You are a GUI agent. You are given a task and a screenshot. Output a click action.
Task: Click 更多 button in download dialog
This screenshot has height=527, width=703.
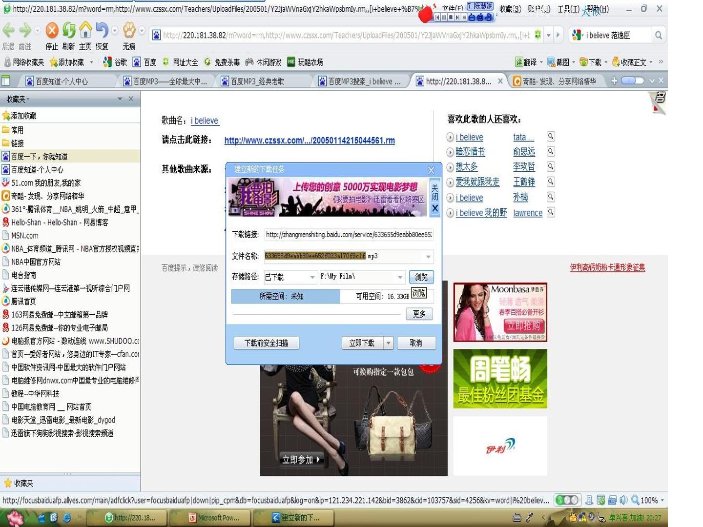[419, 314]
